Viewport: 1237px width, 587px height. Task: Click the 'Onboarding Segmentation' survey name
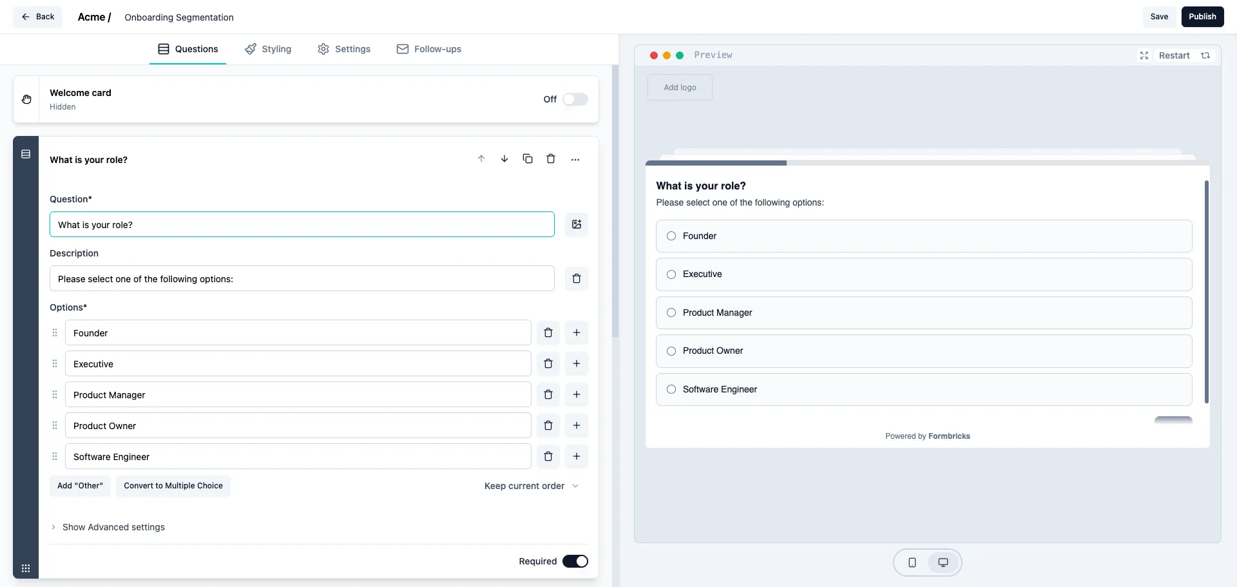coord(179,17)
